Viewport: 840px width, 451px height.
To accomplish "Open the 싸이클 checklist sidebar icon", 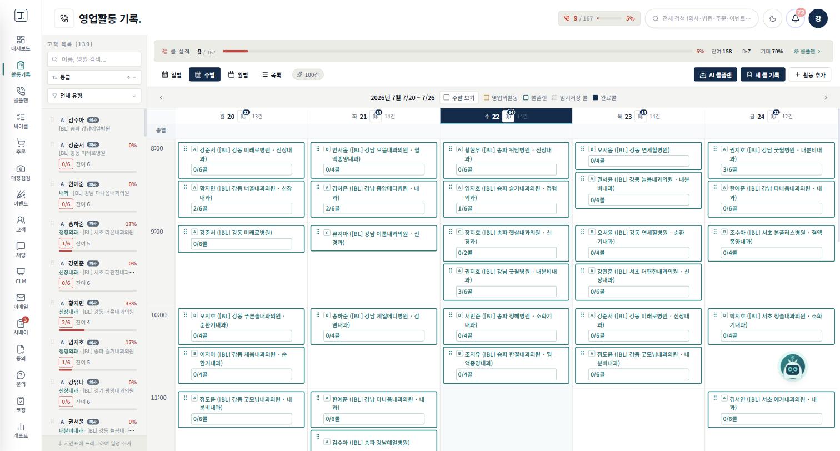I will [x=21, y=121].
